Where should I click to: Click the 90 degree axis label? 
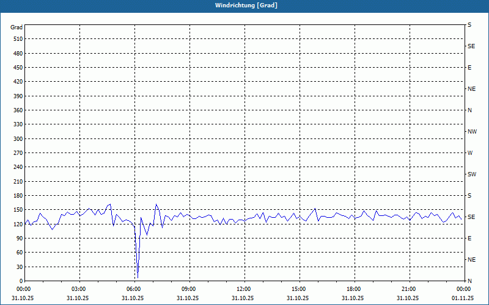click(x=20, y=239)
